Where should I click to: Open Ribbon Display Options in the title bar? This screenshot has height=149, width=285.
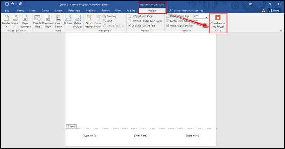click(x=251, y=4)
